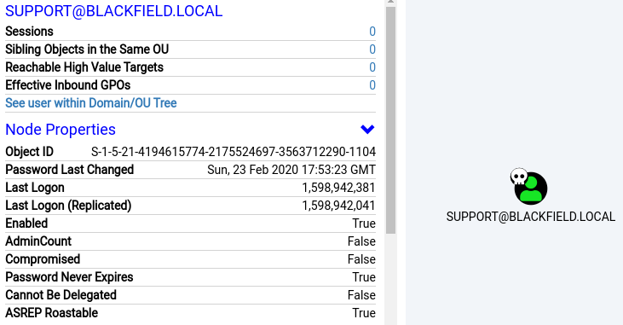Click the Last Logon timestamp value

338,188
